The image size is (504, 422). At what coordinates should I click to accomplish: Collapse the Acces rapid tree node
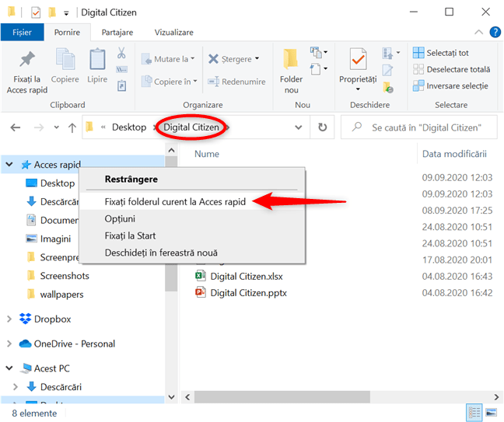(9, 165)
